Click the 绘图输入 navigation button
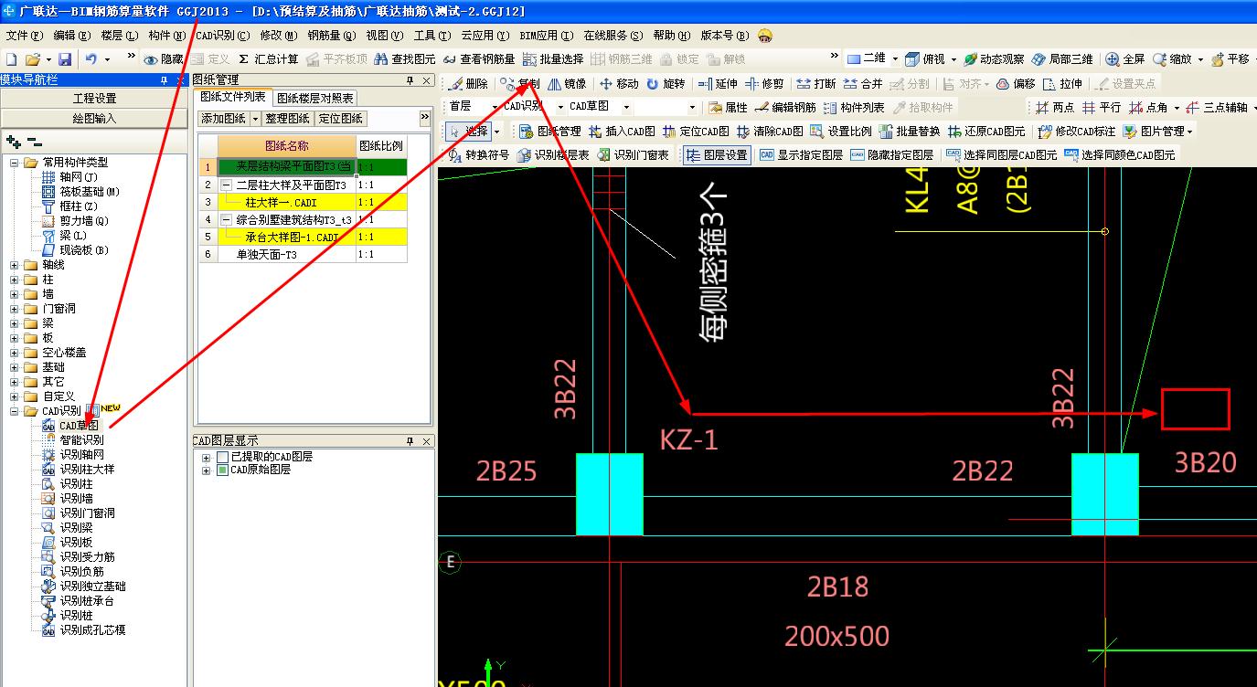This screenshot has width=1257, height=687. click(94, 118)
